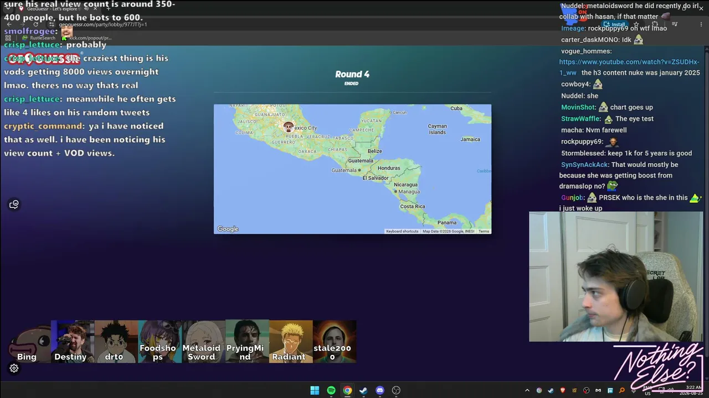The width and height of the screenshot is (709, 398).
Task: Click the Belize label on the map
Action: [x=375, y=151]
